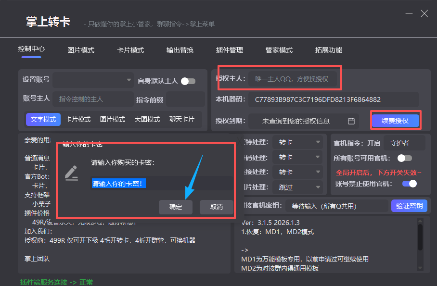Select the 大图模式 mode button

coord(147,119)
